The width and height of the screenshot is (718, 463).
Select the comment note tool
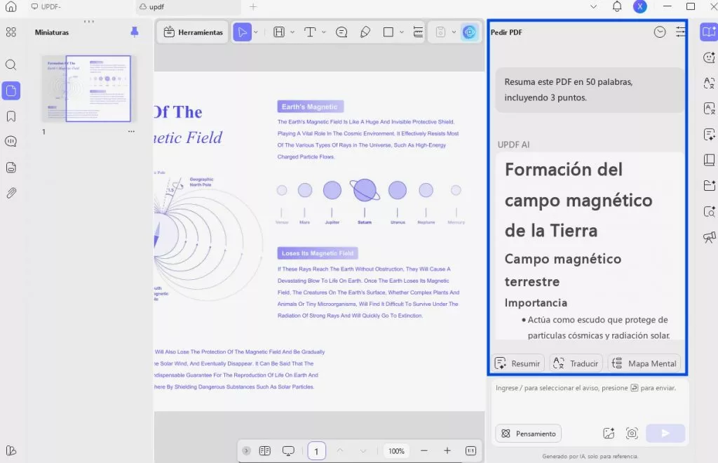coord(341,32)
